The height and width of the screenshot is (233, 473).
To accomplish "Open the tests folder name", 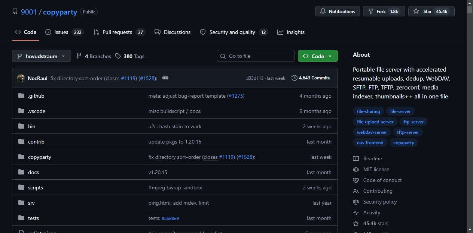I will pos(34,218).
